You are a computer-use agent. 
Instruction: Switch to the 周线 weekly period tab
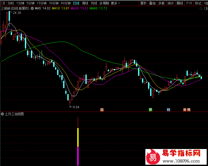pyautogui.click(x=85, y=3)
